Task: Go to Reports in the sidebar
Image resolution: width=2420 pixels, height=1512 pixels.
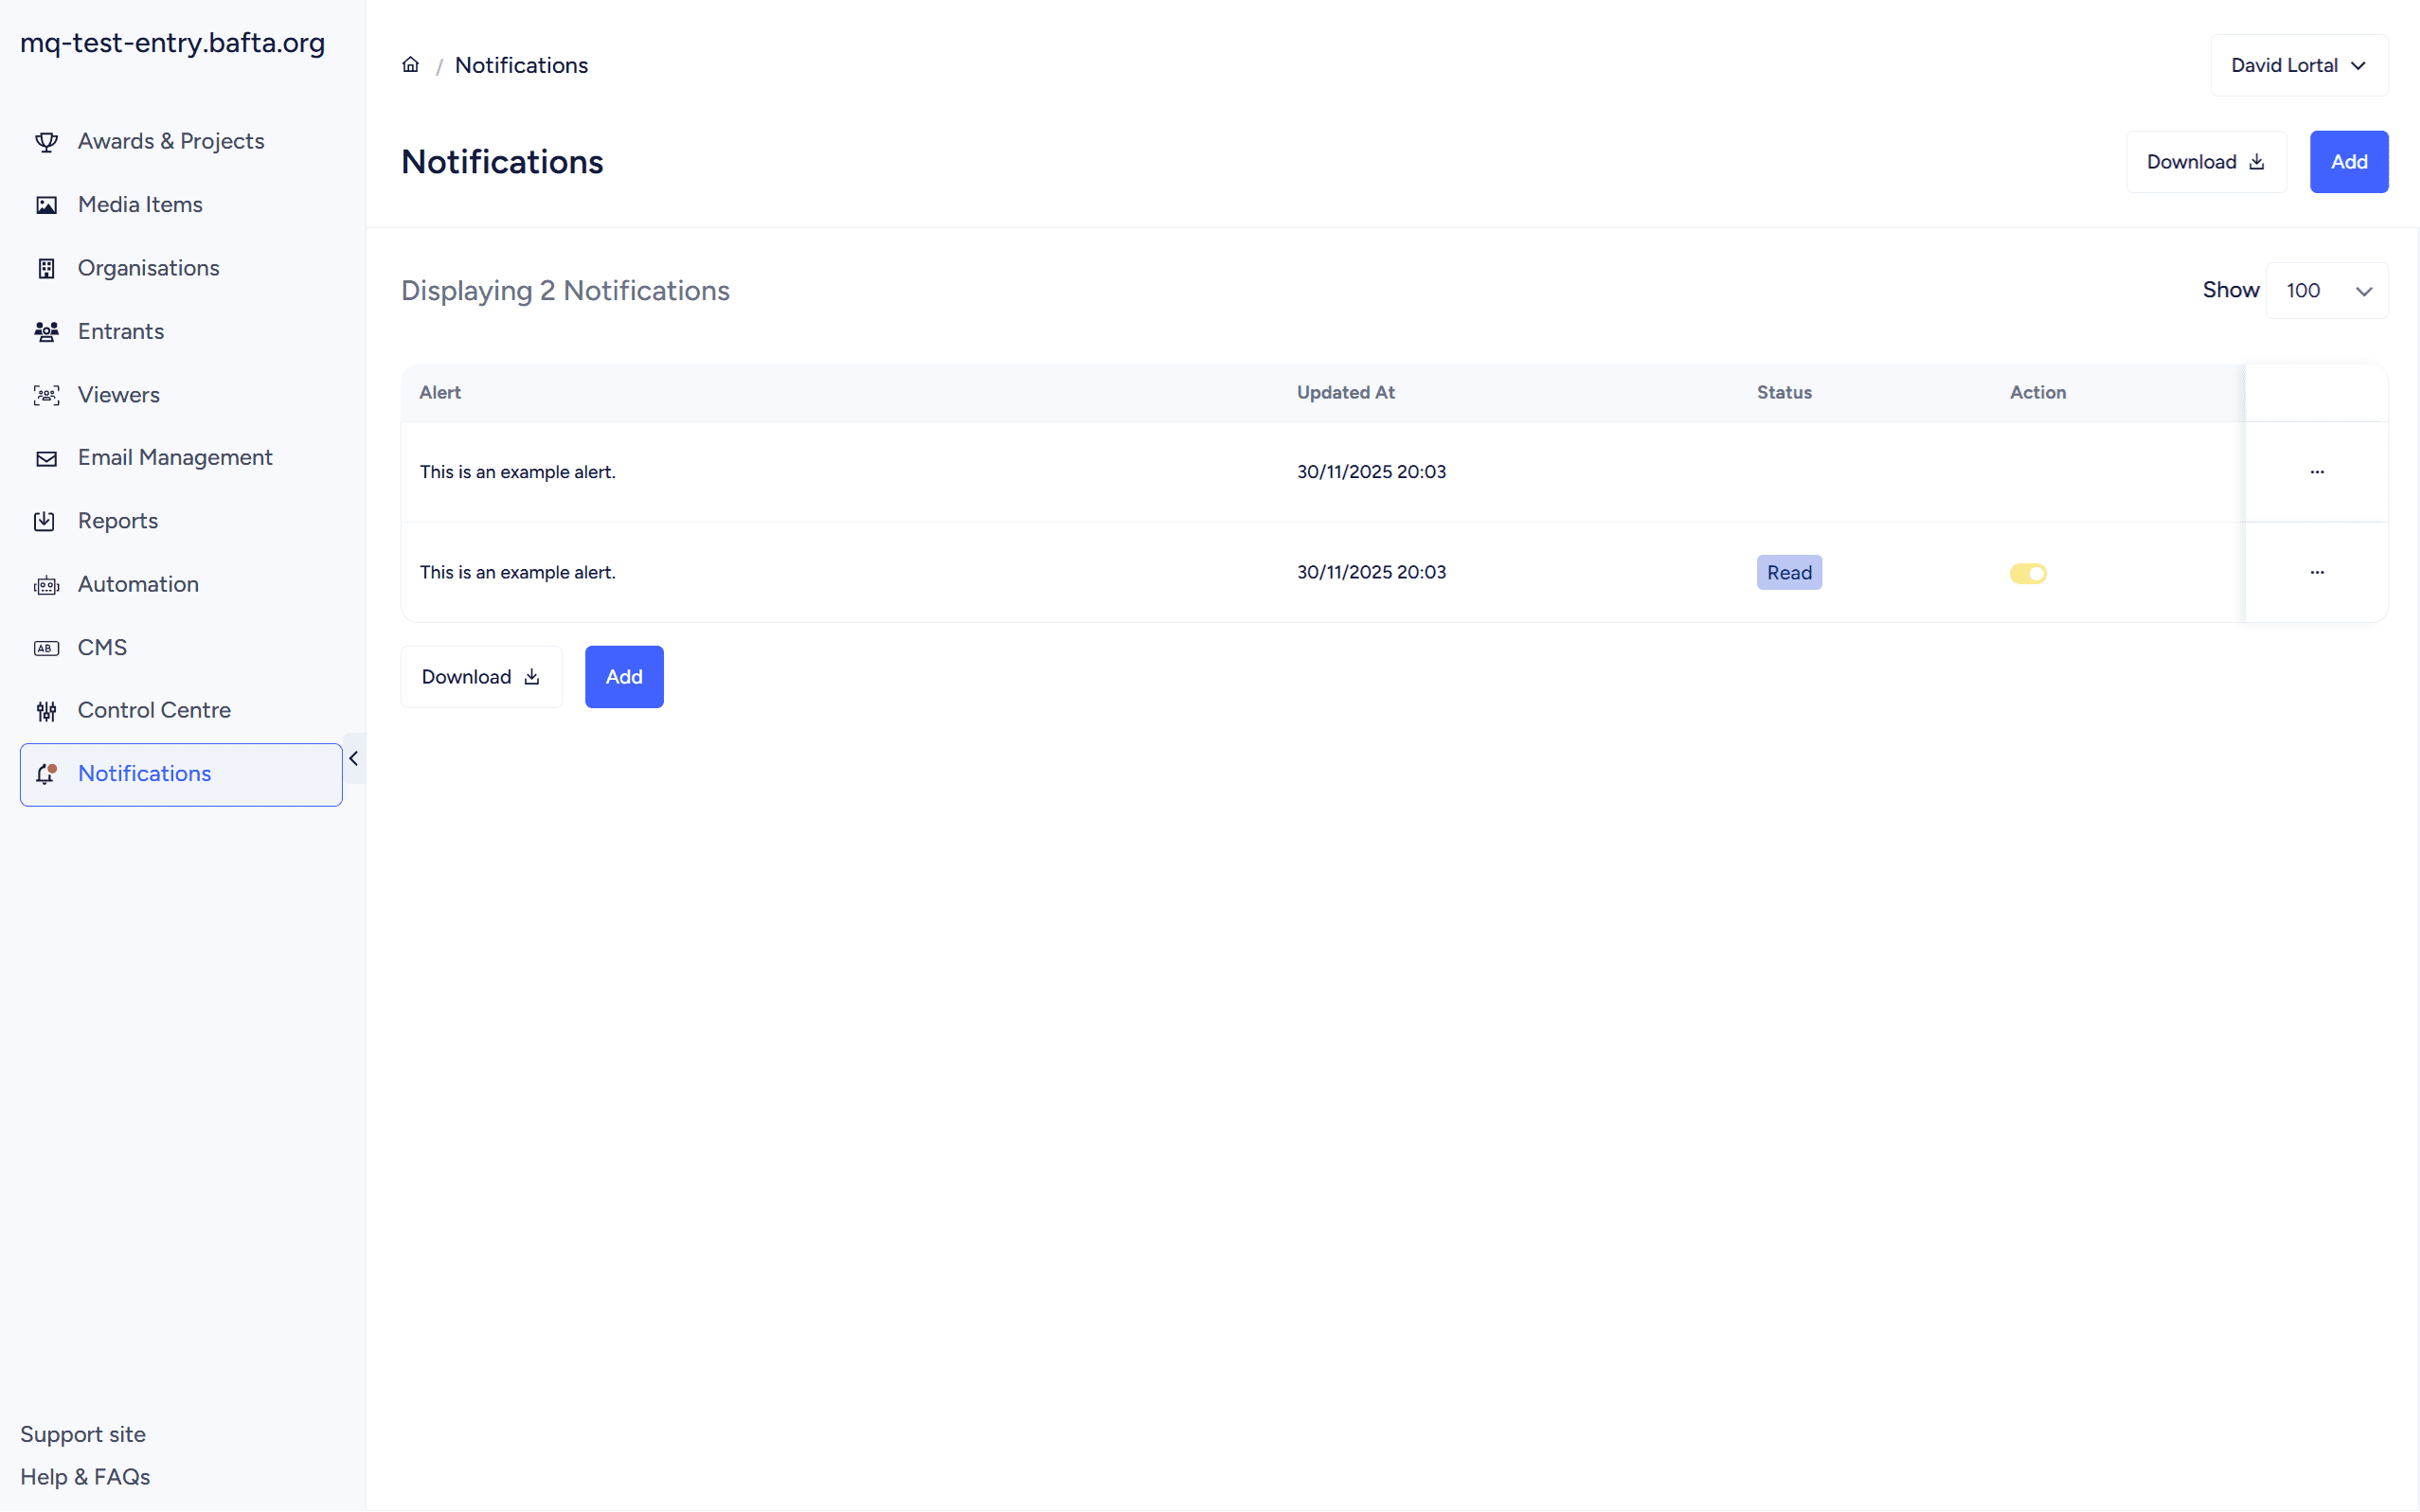Action: coord(118,521)
